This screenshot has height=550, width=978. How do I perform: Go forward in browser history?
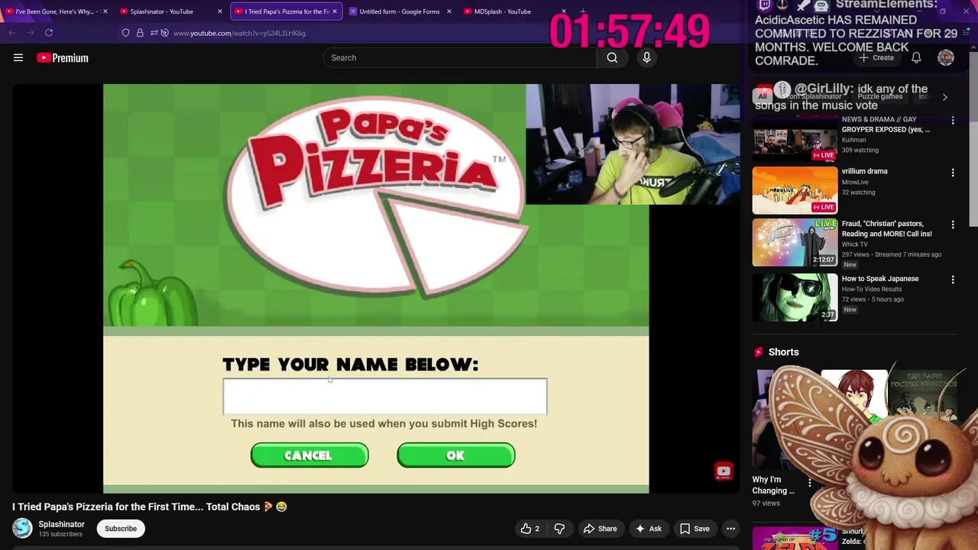click(31, 33)
